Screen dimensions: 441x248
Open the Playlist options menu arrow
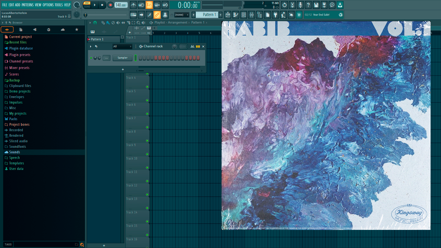tap(90, 23)
